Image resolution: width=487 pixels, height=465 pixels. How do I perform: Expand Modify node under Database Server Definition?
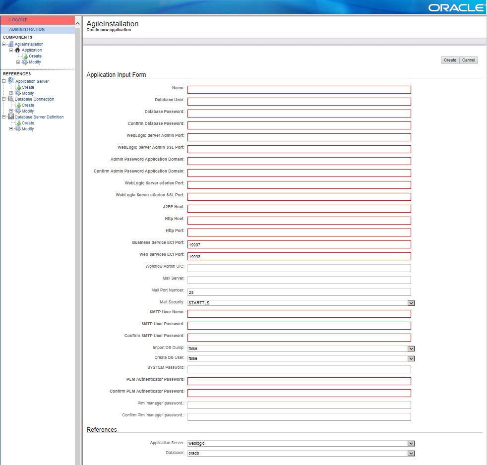click(11, 129)
